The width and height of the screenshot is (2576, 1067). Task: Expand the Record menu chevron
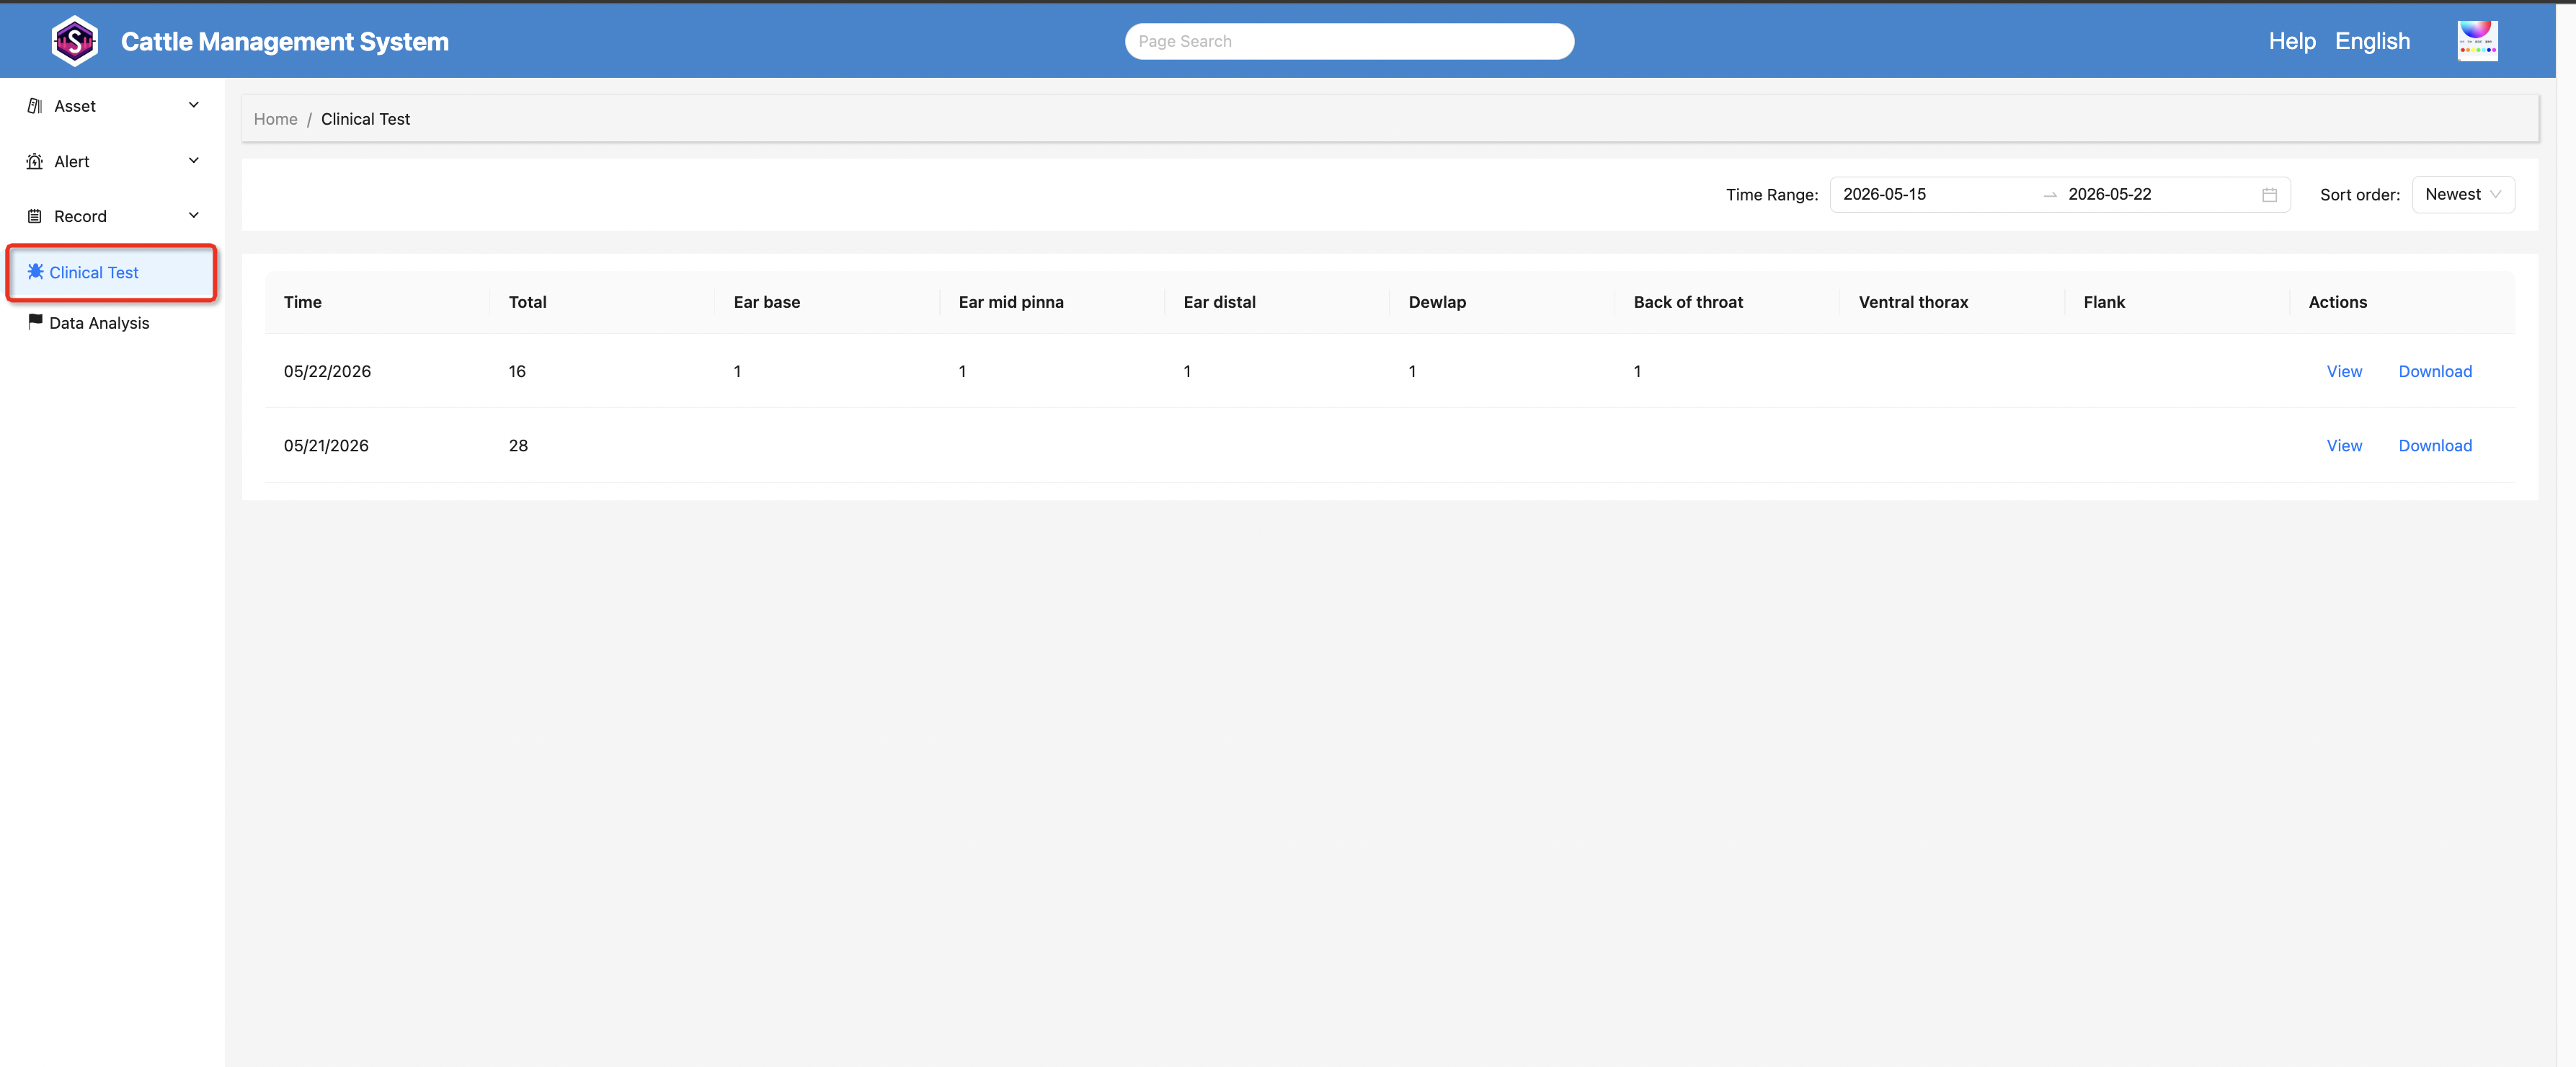[x=194, y=215]
